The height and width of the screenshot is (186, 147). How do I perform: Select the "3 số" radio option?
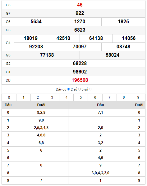pos(90,89)
